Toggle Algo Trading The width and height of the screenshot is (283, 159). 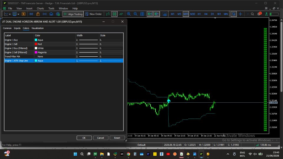pos(73,14)
